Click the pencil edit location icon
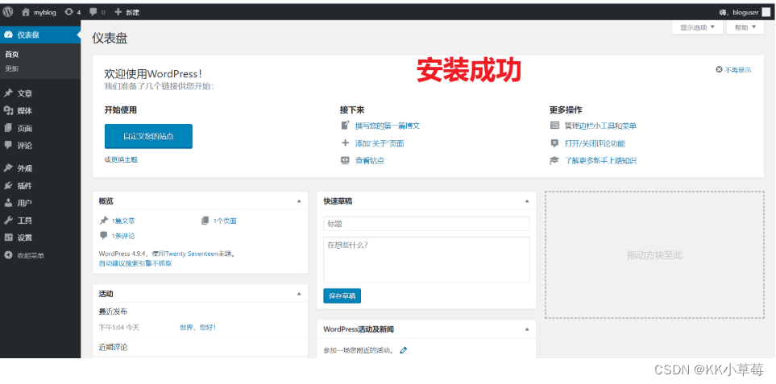The width and height of the screenshot is (776, 384). tap(404, 350)
